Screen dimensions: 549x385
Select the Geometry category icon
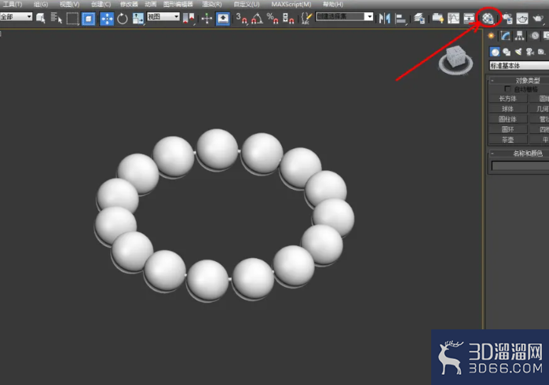494,52
